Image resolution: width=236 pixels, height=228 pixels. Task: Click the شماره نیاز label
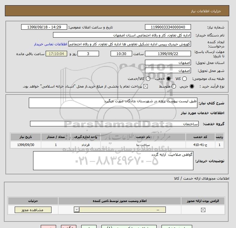pyautogui.click(x=216, y=27)
